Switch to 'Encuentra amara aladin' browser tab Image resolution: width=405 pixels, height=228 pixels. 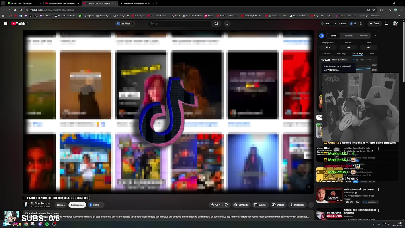click(x=137, y=3)
